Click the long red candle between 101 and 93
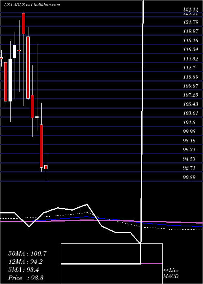Image resolution: width=203 pixels, height=284 pixels. click(41, 146)
